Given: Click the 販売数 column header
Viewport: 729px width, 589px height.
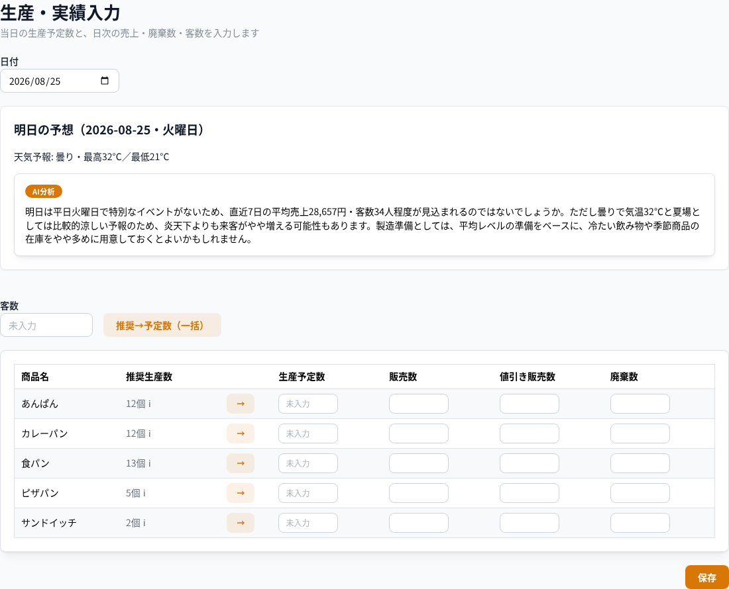Looking at the screenshot, I should click(403, 377).
